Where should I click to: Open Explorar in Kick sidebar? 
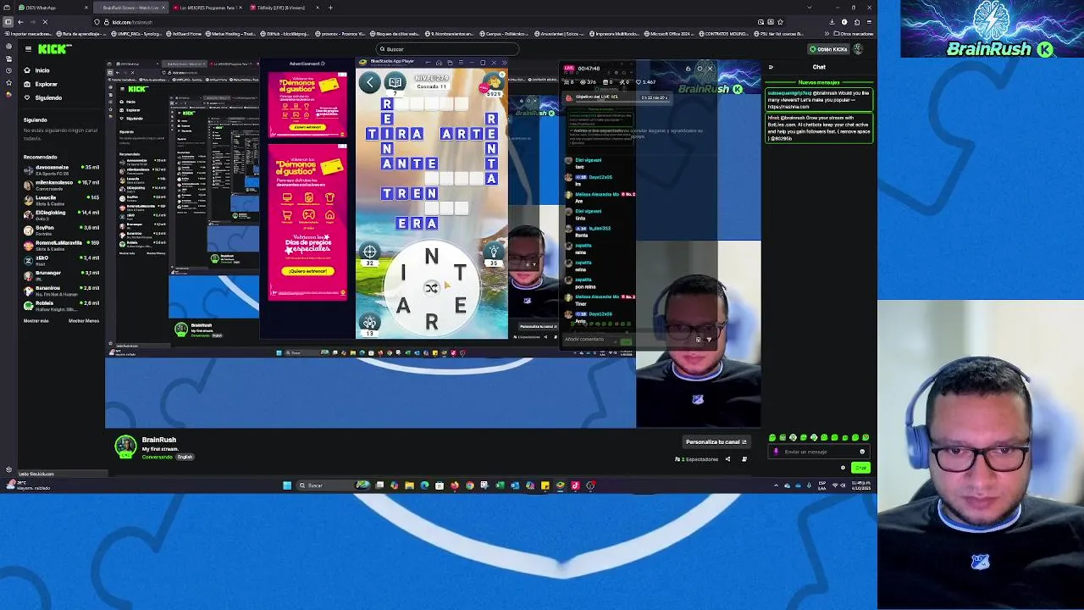pos(46,84)
